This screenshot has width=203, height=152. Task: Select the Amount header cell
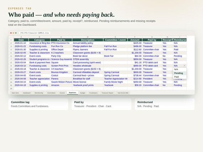[135, 40]
